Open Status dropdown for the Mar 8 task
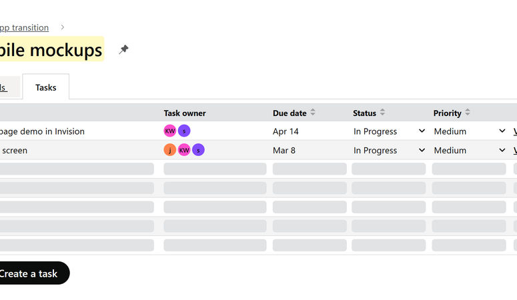This screenshot has height=300, width=517. 389,150
